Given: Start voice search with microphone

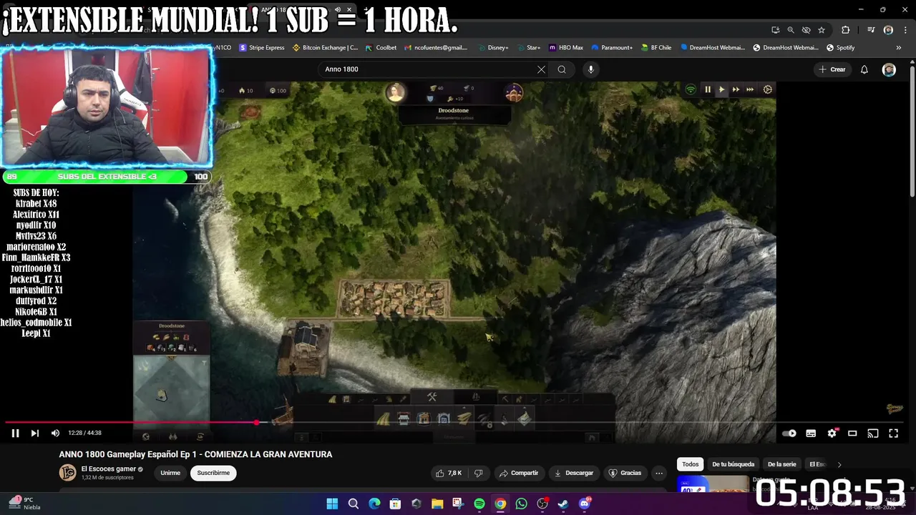Looking at the screenshot, I should (590, 69).
